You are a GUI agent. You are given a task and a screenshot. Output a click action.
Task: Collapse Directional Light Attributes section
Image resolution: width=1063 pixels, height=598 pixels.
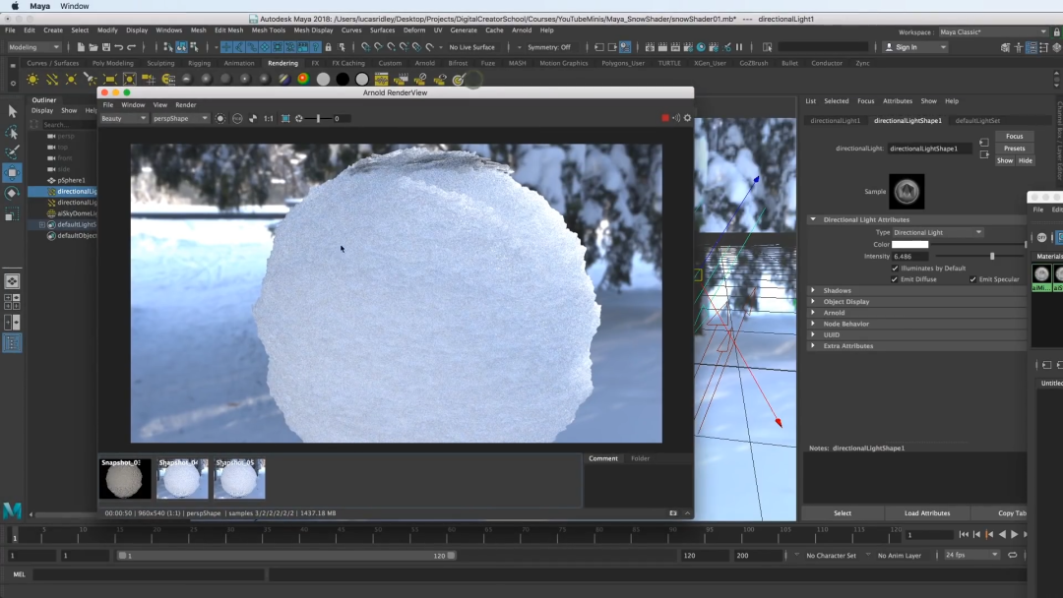tap(813, 219)
